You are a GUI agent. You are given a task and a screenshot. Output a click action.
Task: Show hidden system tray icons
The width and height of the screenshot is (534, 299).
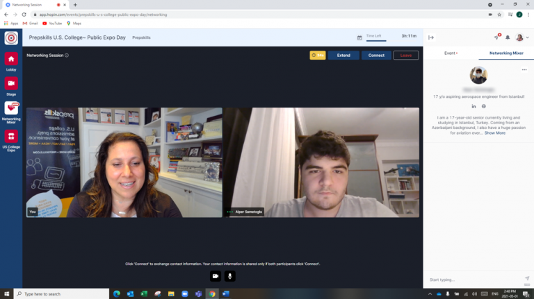430,294
